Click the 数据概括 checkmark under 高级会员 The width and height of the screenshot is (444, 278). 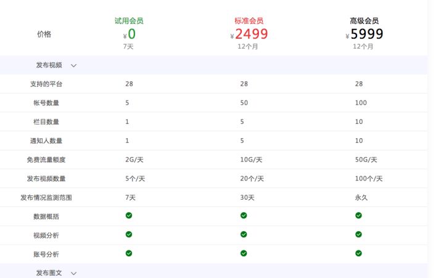tap(358, 216)
